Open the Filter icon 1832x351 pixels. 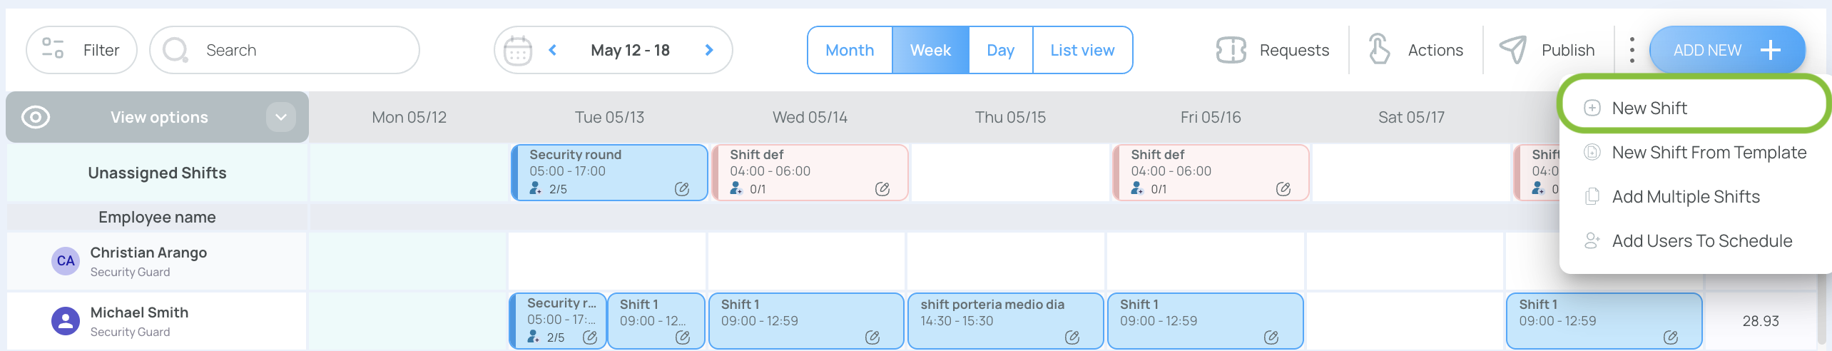coord(53,49)
